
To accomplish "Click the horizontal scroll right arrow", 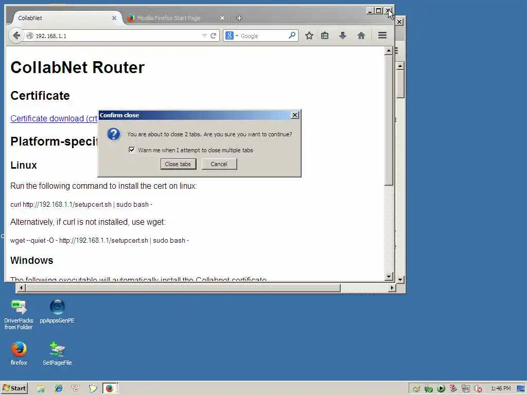I will pyautogui.click(x=392, y=288).
